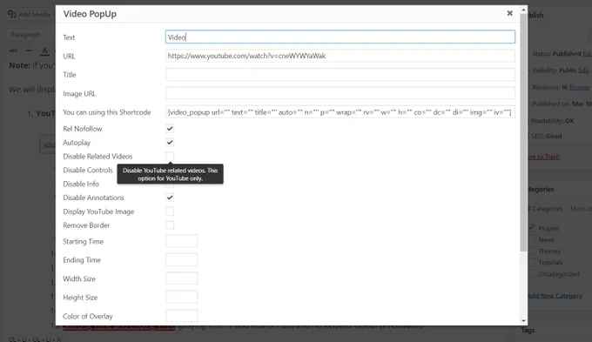Click the Disable Controls label
The image size is (592, 342).
(x=88, y=171)
